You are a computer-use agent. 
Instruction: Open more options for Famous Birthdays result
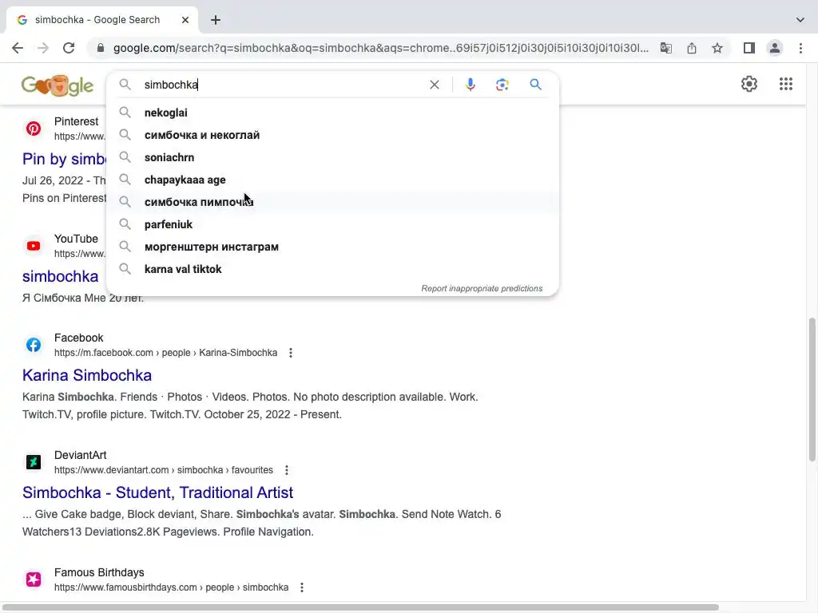(301, 587)
